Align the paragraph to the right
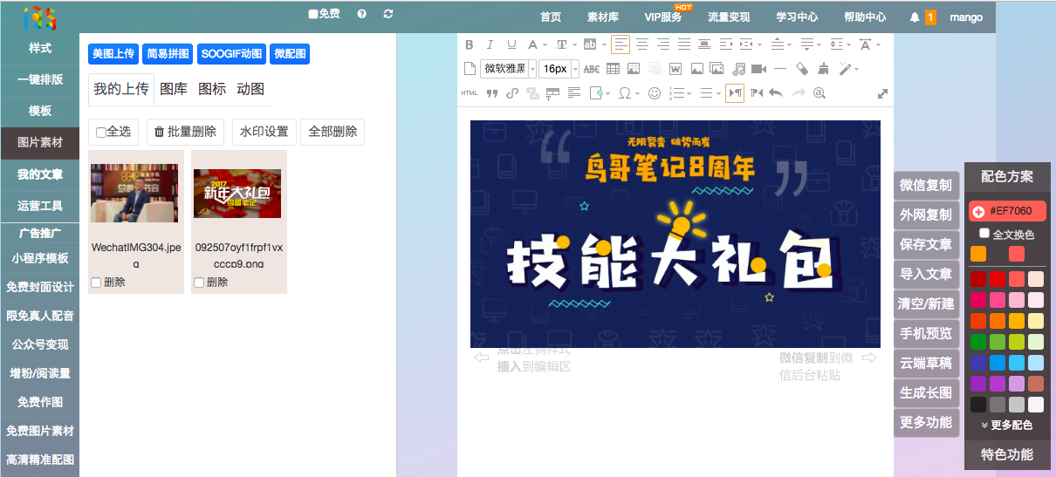The image size is (1056, 477). (663, 44)
